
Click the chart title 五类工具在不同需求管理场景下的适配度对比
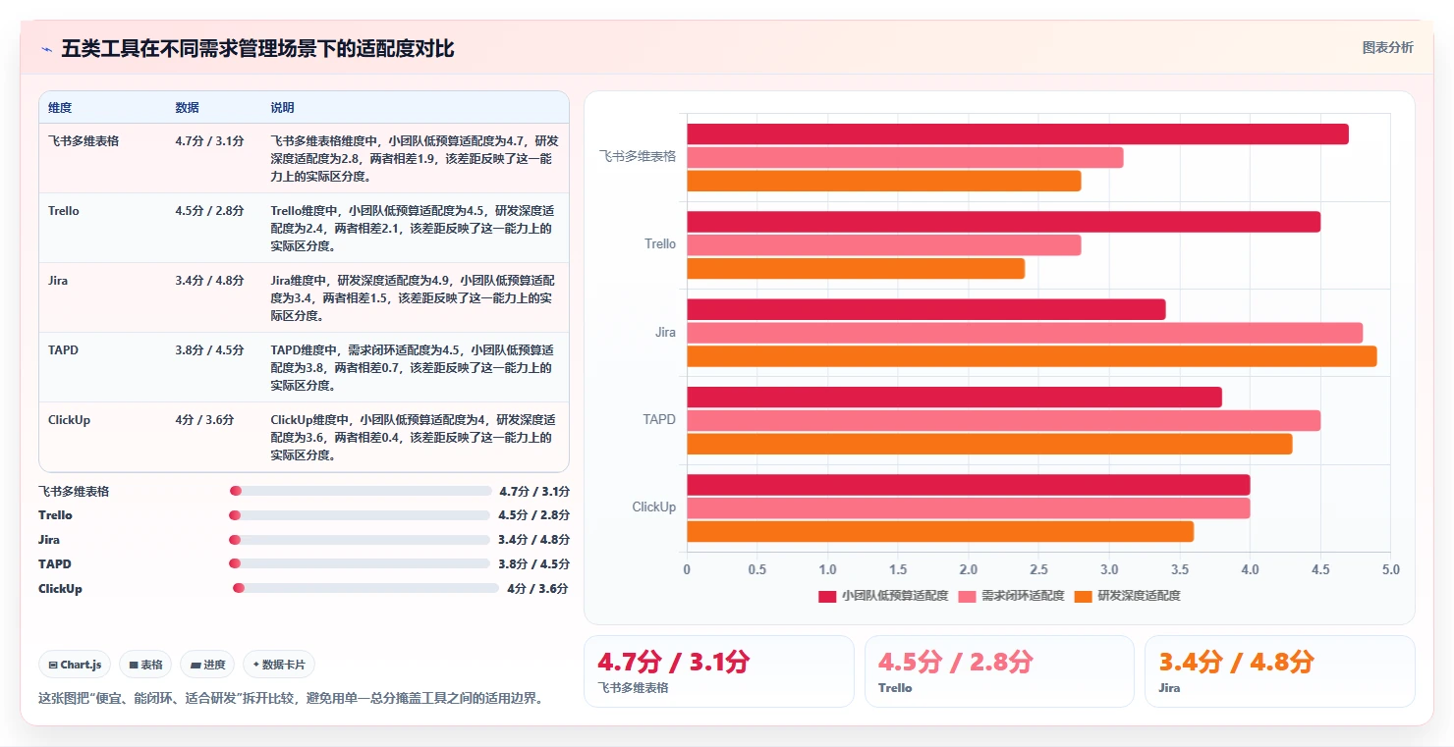coord(257,48)
